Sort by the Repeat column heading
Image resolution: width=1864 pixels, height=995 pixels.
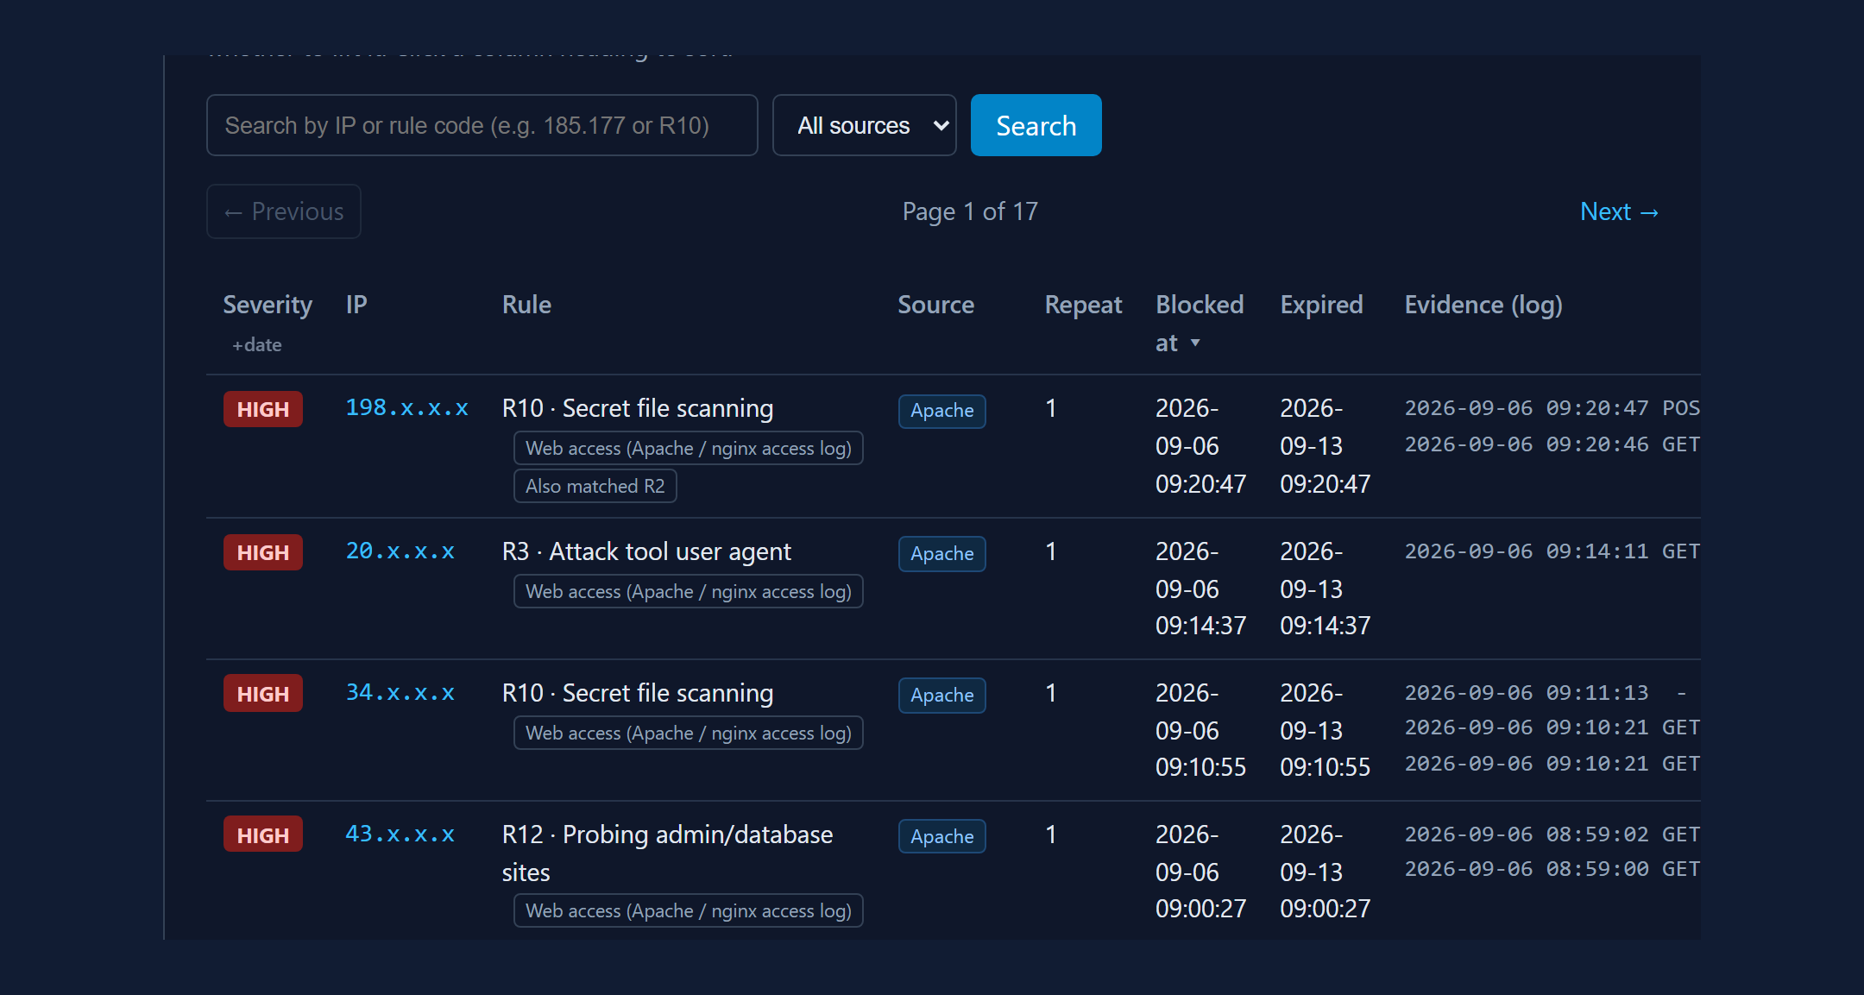[x=1083, y=305]
